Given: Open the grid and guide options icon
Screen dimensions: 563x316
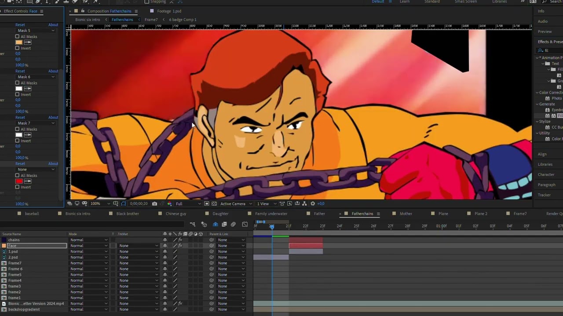Looking at the screenshot, I should [115, 204].
